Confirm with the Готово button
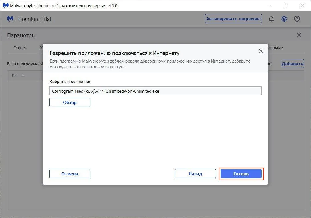This screenshot has width=311, height=218. [241, 174]
